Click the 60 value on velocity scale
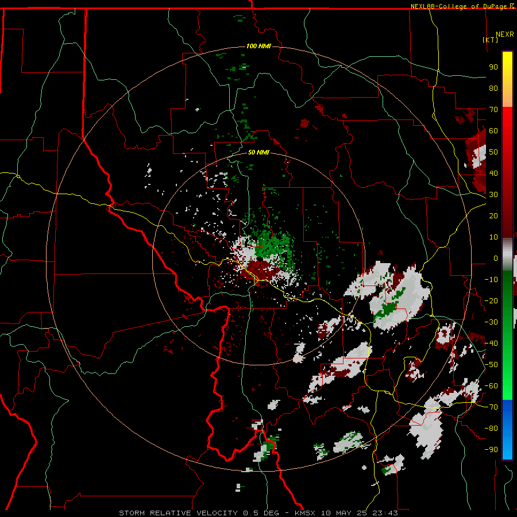Screen dimensions: 517x517 [493, 130]
